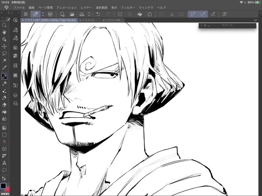Open the フィルター menu
Screen dimensions: 262x196
click(x=128, y=8)
